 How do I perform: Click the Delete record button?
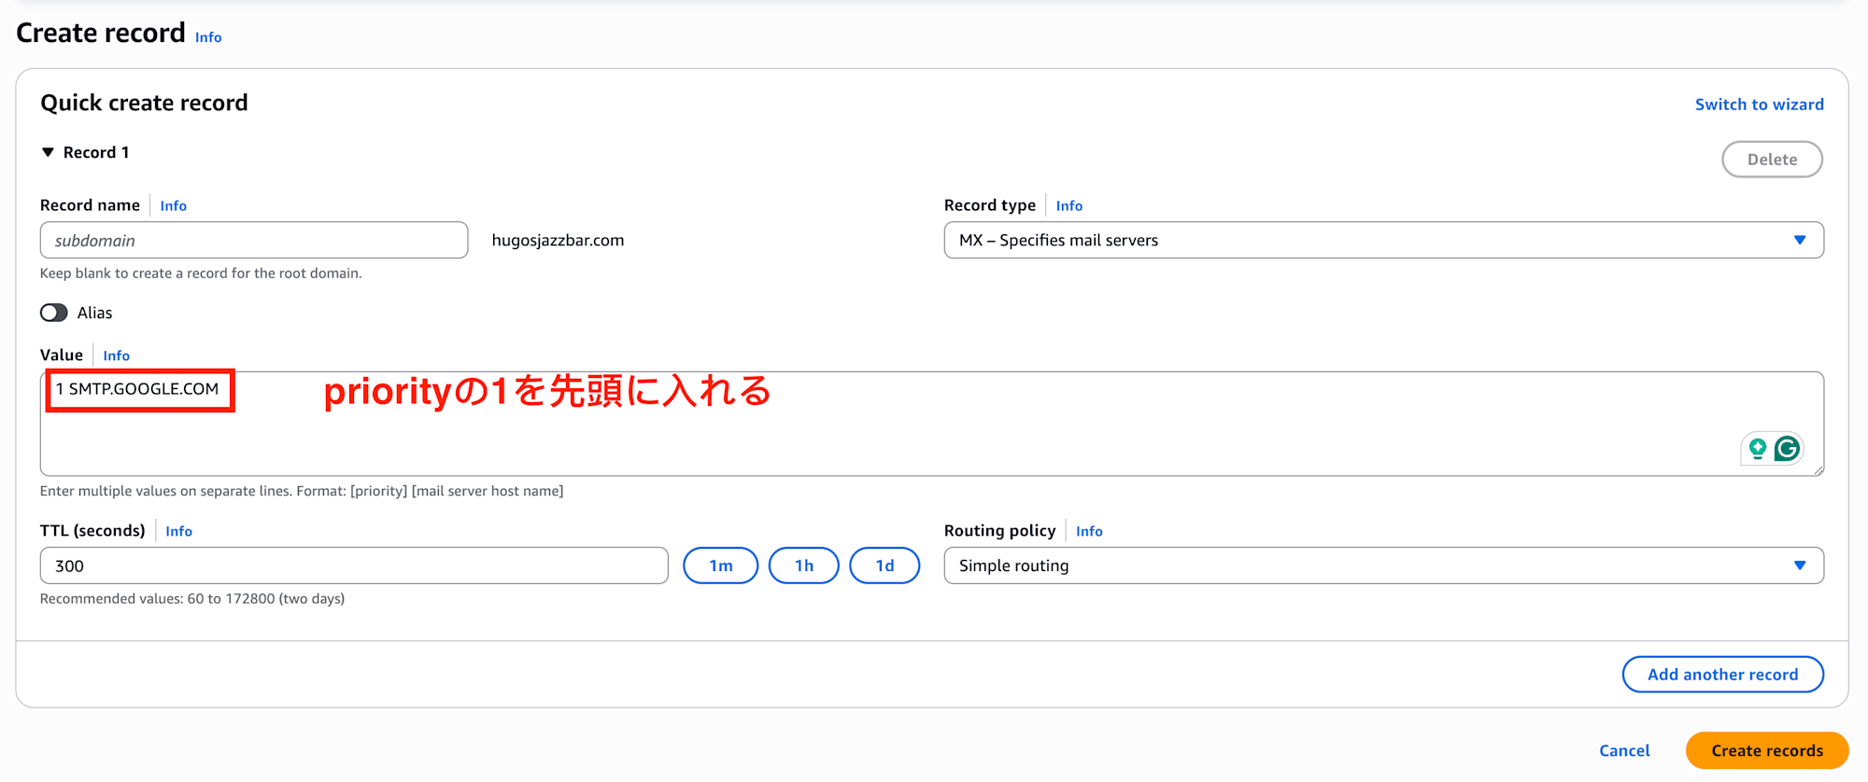click(x=1772, y=160)
